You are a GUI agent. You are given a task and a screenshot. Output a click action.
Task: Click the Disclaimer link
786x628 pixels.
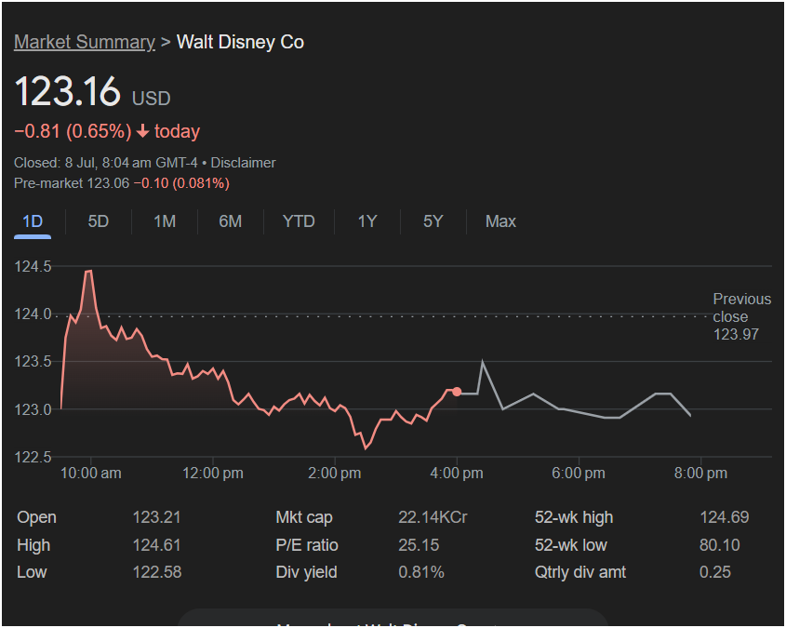(x=243, y=163)
